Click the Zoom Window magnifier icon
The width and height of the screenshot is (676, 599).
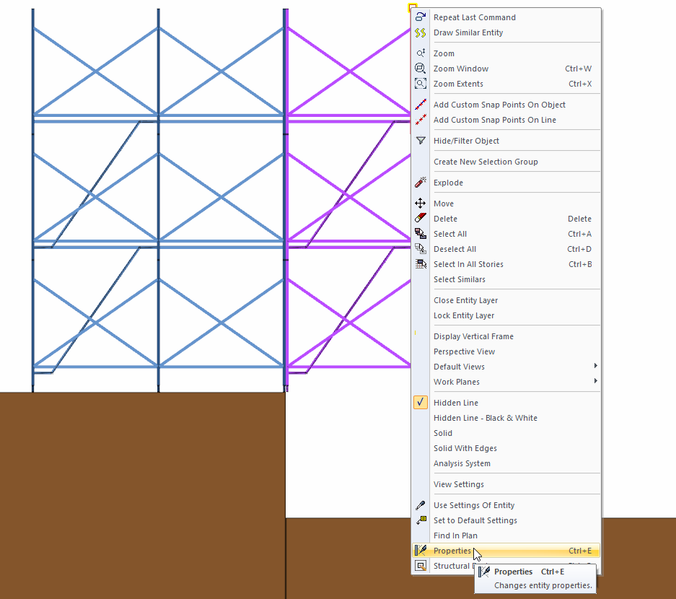[421, 69]
